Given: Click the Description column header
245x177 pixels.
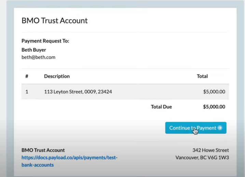Looking at the screenshot, I should (x=57, y=76).
